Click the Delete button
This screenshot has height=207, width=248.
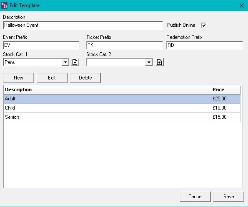(x=85, y=78)
